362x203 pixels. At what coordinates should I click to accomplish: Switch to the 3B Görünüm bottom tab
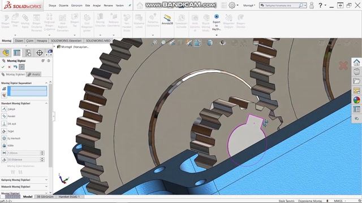tap(45, 197)
